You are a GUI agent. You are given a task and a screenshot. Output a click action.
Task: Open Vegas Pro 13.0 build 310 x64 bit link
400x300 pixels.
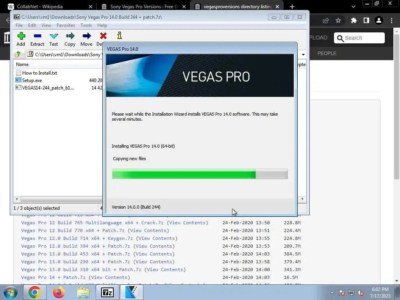click(81, 270)
